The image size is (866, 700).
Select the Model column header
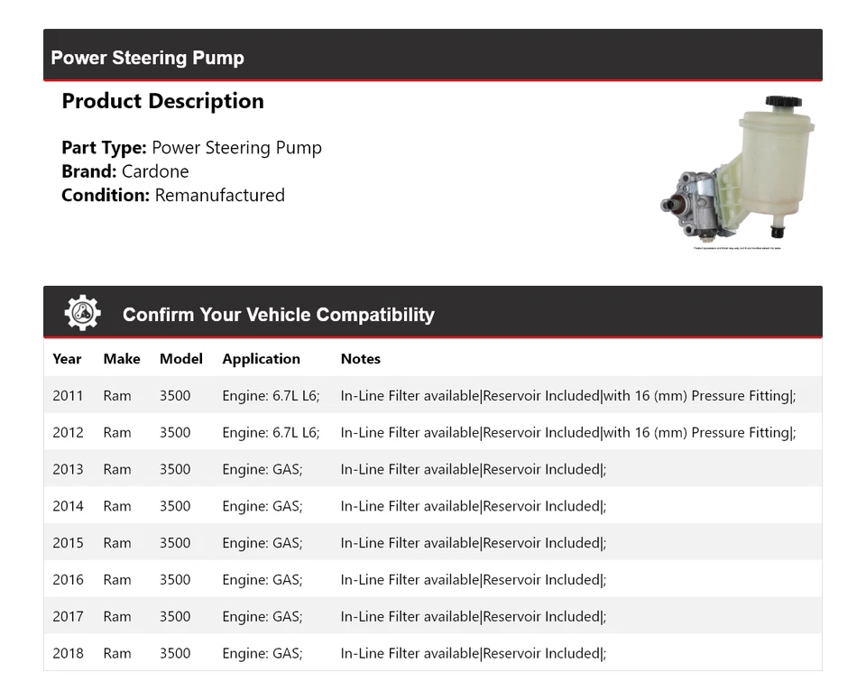click(181, 358)
